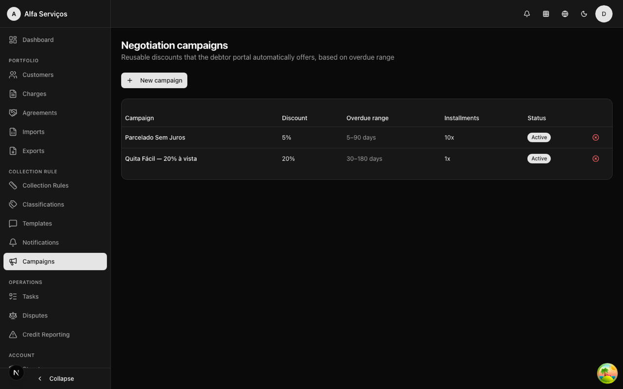The image size is (623, 389).
Task: Open the language globe icon
Action: click(565, 14)
